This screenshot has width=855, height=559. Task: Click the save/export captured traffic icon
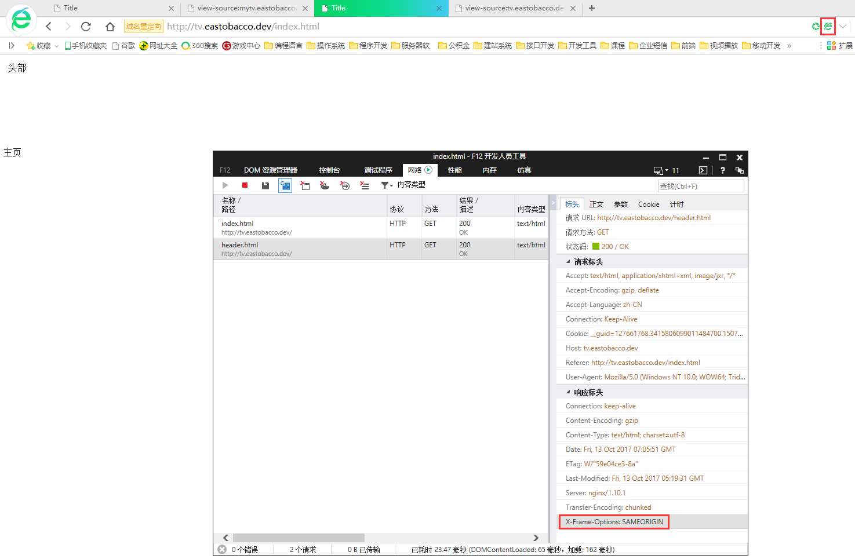coord(265,185)
